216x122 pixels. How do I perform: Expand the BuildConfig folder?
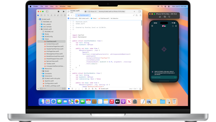[41, 37]
